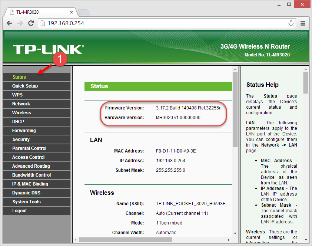The height and width of the screenshot is (246, 312).
Task: Minimize the browser window
Action: click(x=279, y=4)
